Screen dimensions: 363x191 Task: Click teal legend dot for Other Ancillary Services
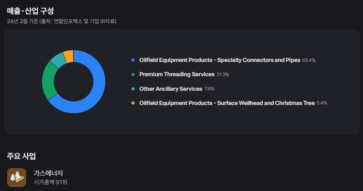[133, 89]
